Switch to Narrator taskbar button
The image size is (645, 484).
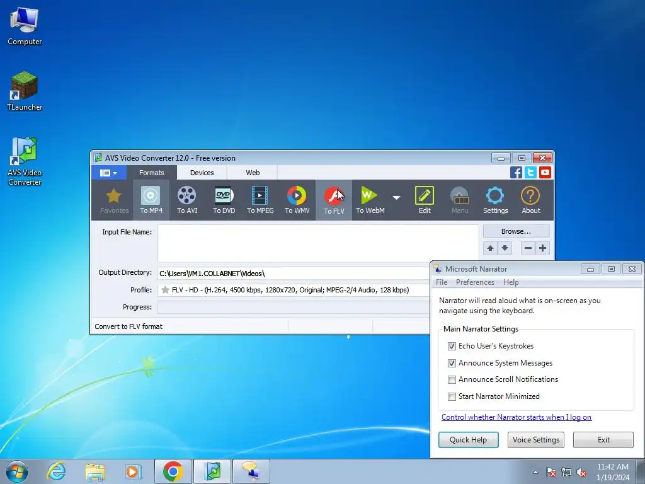pyautogui.click(x=251, y=471)
